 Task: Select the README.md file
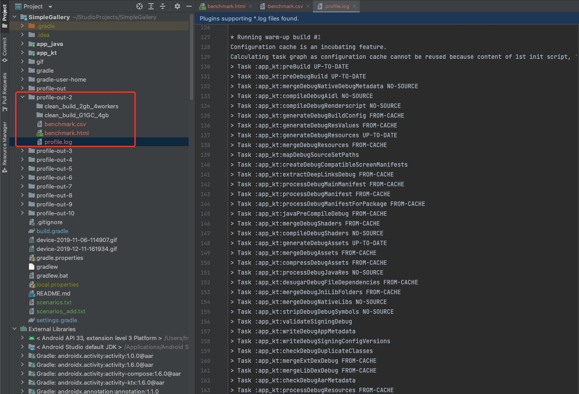coord(53,293)
